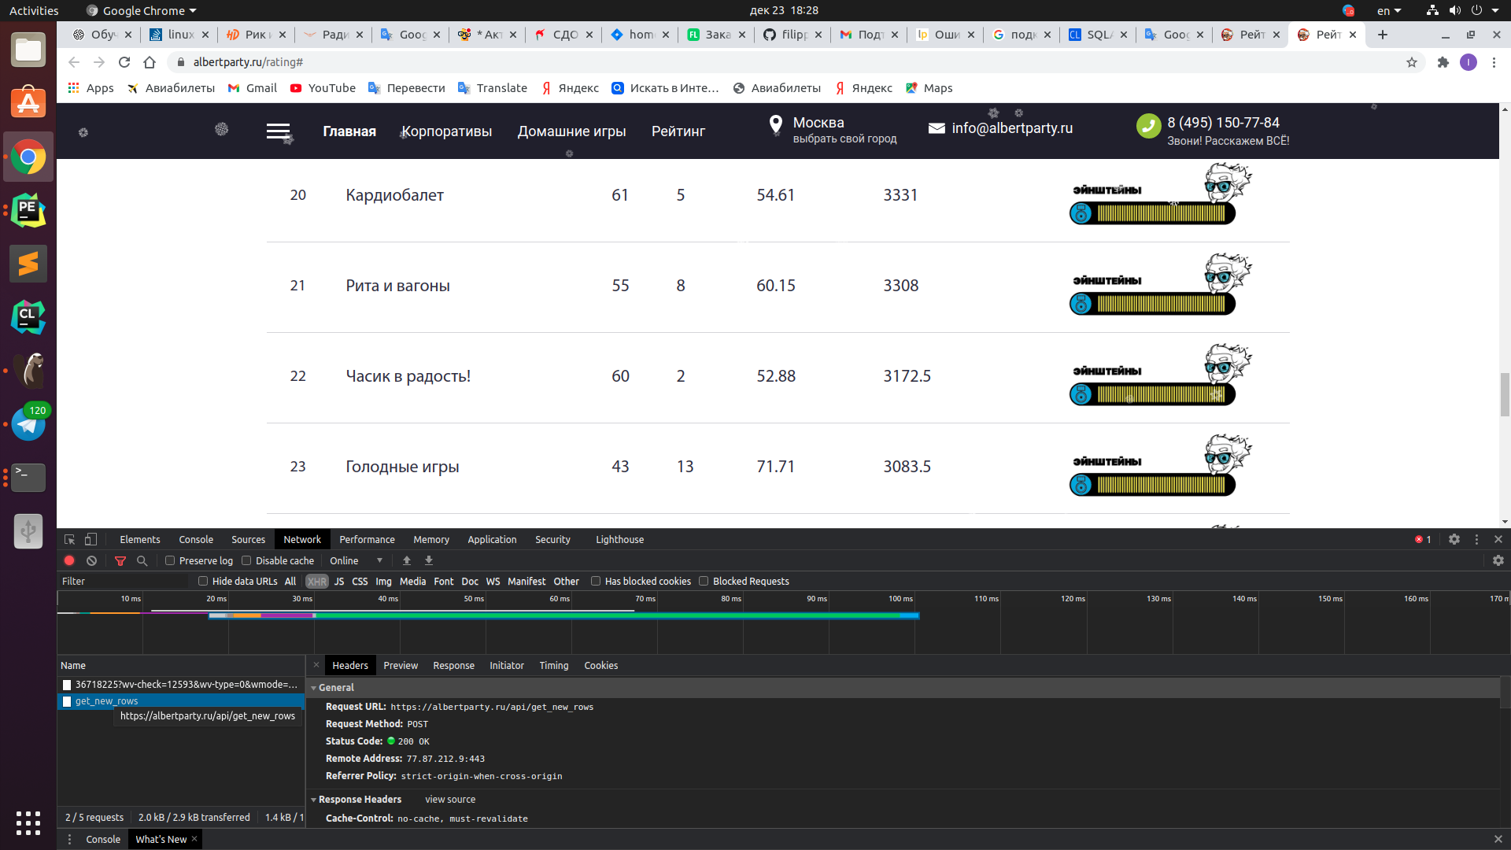Open Google Chrome app menu
1511x850 pixels.
[x=141, y=10]
